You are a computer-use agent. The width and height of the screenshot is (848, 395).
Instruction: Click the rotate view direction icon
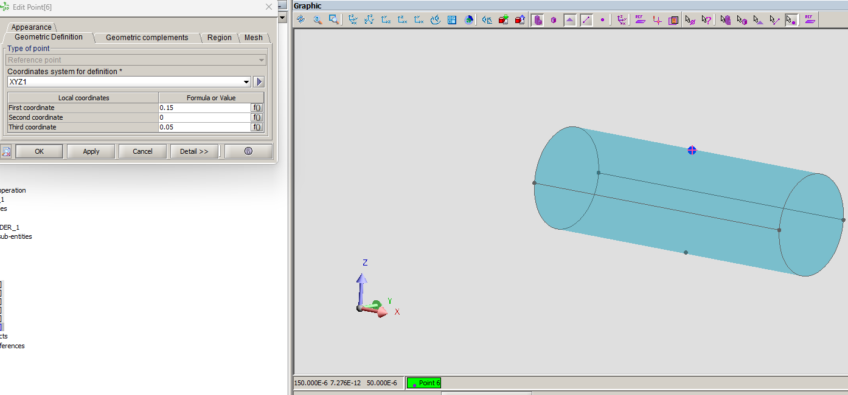435,20
